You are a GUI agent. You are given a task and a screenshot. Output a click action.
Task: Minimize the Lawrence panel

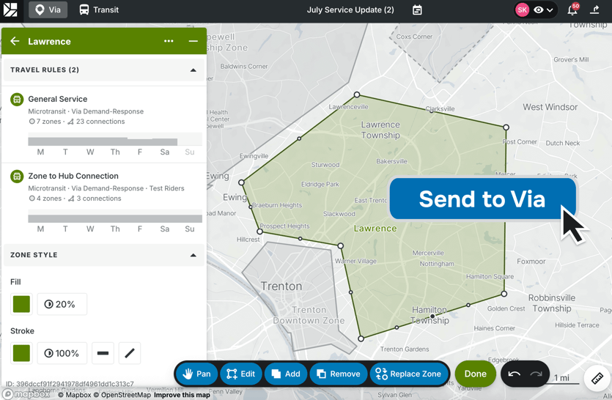(x=193, y=41)
